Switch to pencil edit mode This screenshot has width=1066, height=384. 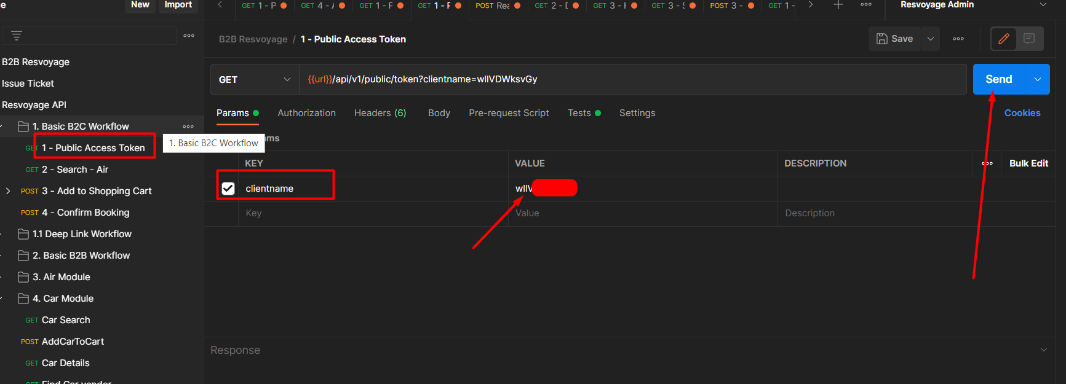click(1004, 39)
